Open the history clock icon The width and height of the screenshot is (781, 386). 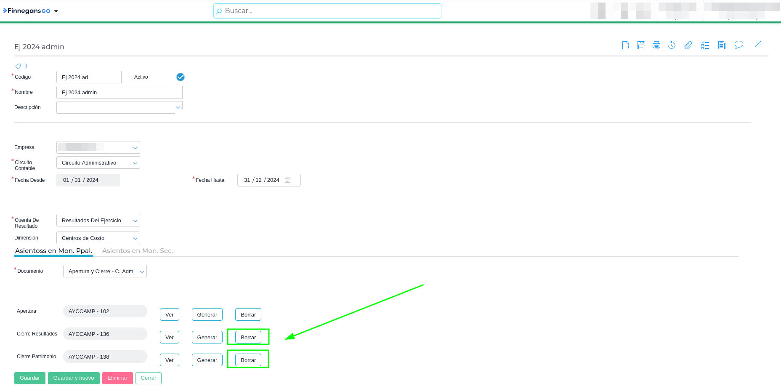[x=672, y=45]
